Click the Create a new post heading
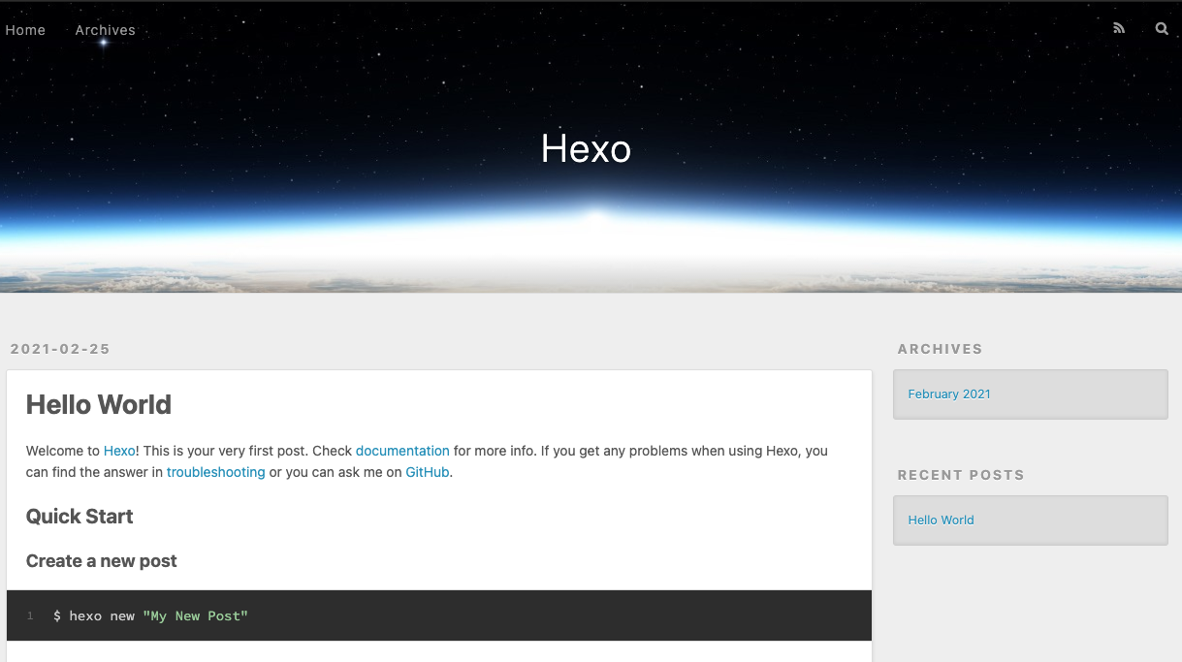 [102, 561]
